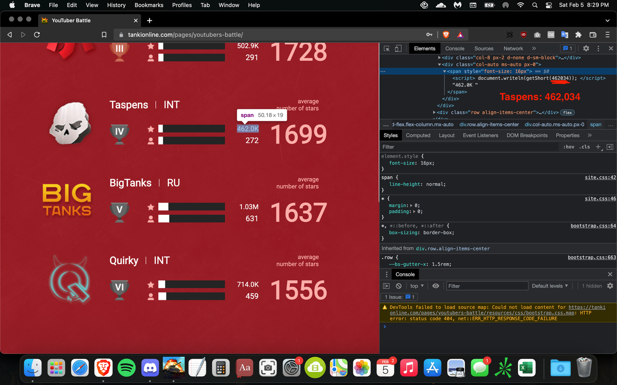Open the top JavaScript context dropdown
617x385 pixels.
click(x=417, y=286)
